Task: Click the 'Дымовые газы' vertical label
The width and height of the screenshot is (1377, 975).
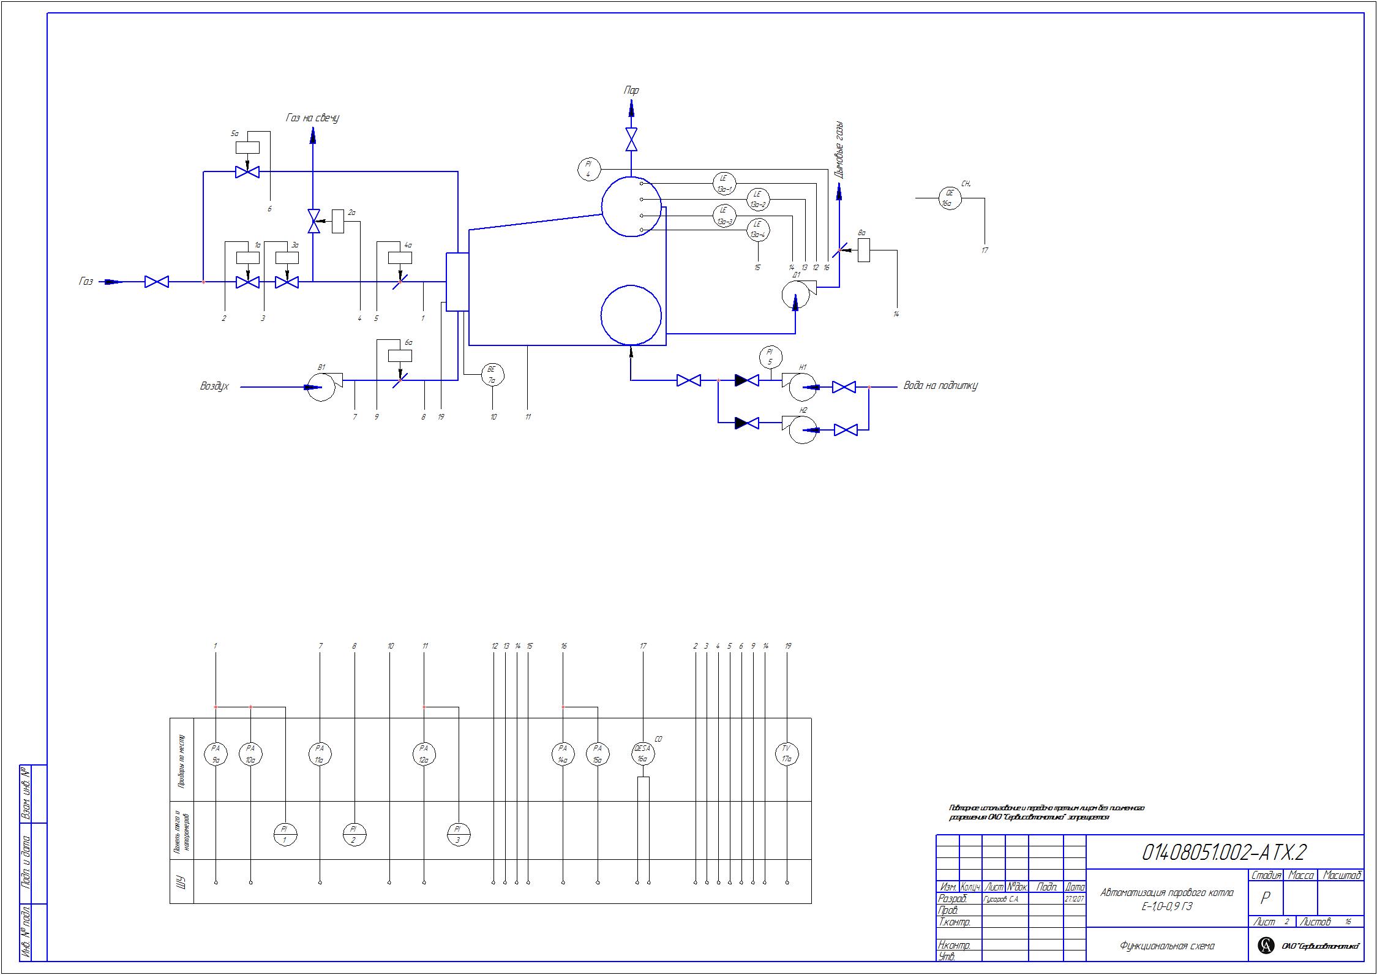Action: click(839, 150)
